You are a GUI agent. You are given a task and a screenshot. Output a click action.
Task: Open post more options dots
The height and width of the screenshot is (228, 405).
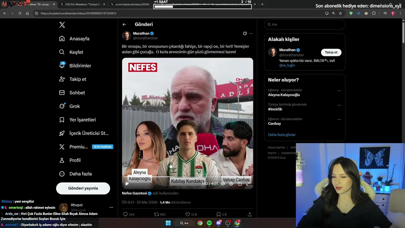tap(251, 34)
